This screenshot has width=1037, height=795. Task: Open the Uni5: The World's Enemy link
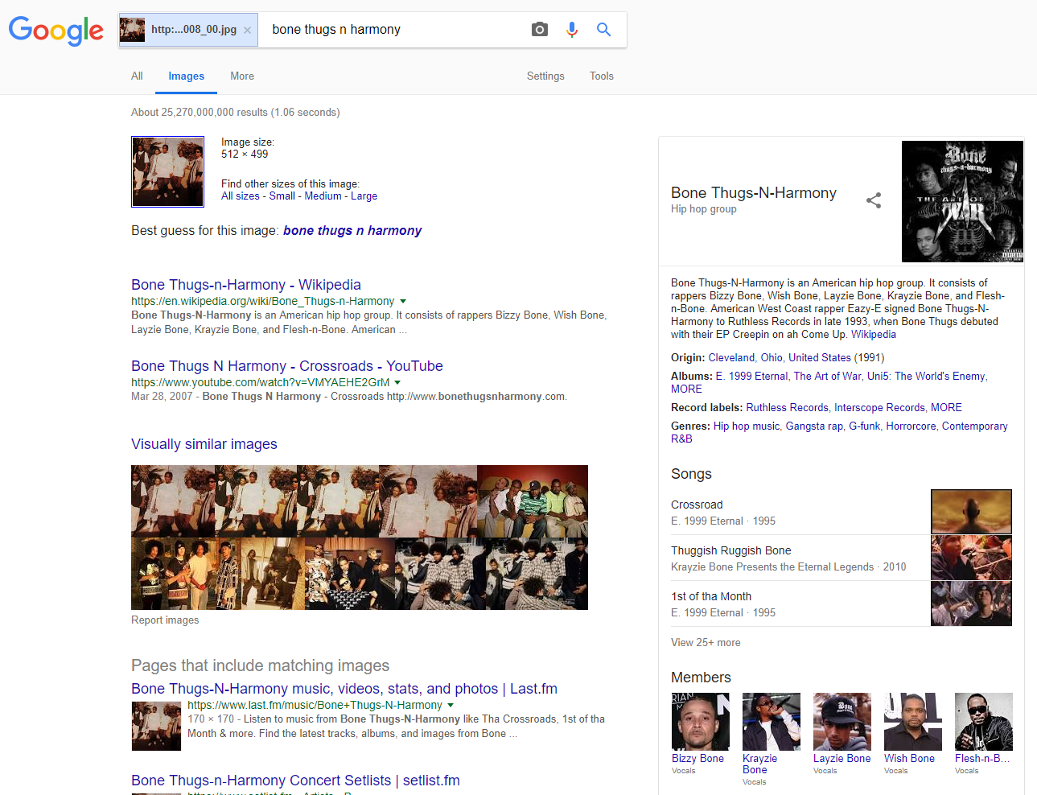926,377
